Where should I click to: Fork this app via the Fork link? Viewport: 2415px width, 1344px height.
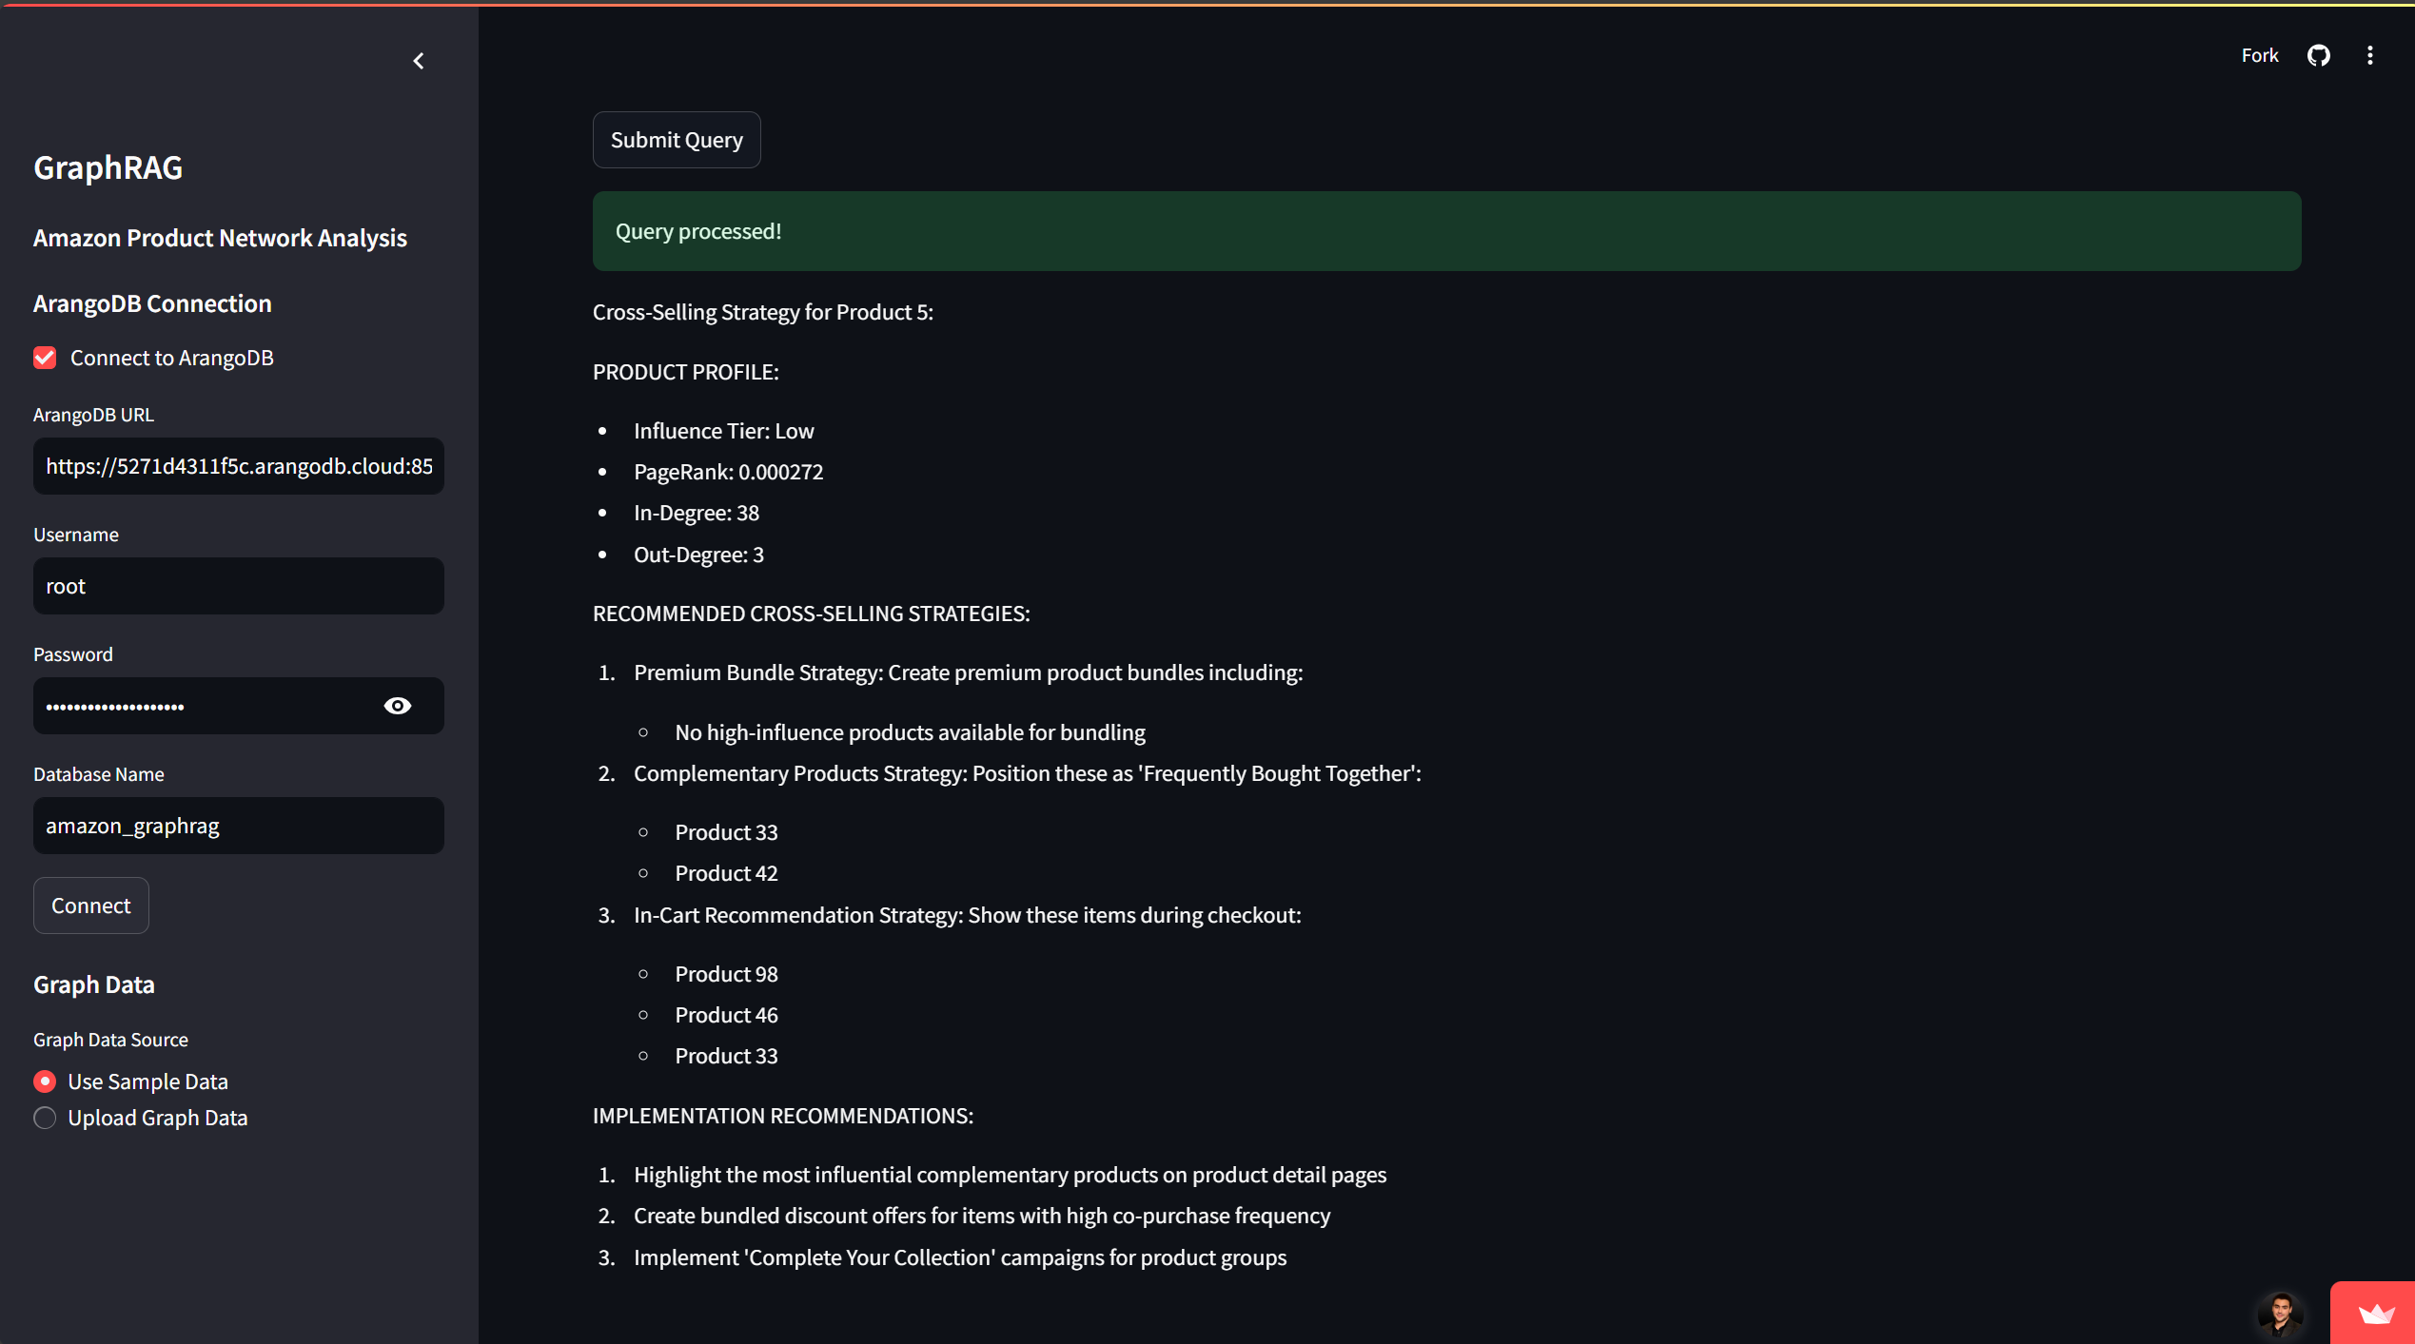2259,55
